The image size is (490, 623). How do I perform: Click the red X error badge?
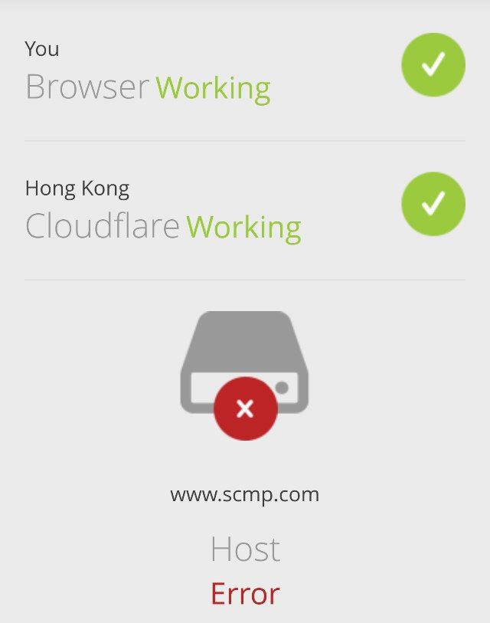click(x=246, y=408)
